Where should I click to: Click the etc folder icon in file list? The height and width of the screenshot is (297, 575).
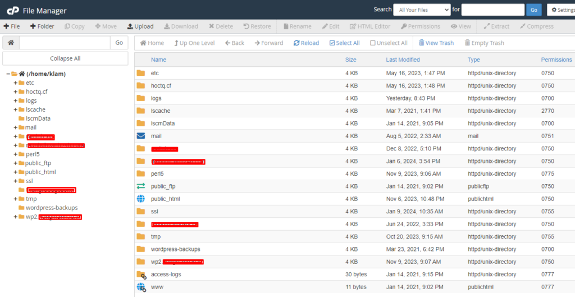[x=141, y=73]
